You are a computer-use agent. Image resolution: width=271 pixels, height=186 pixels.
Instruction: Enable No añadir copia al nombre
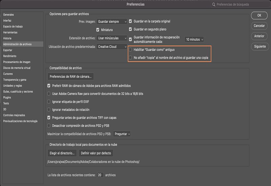130,58
